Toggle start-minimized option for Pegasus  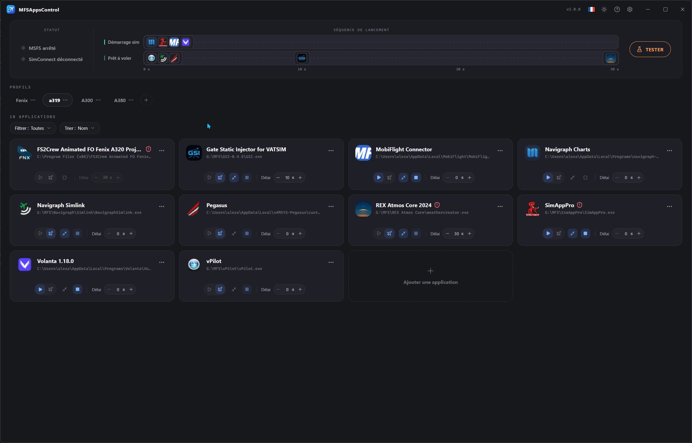[234, 233]
